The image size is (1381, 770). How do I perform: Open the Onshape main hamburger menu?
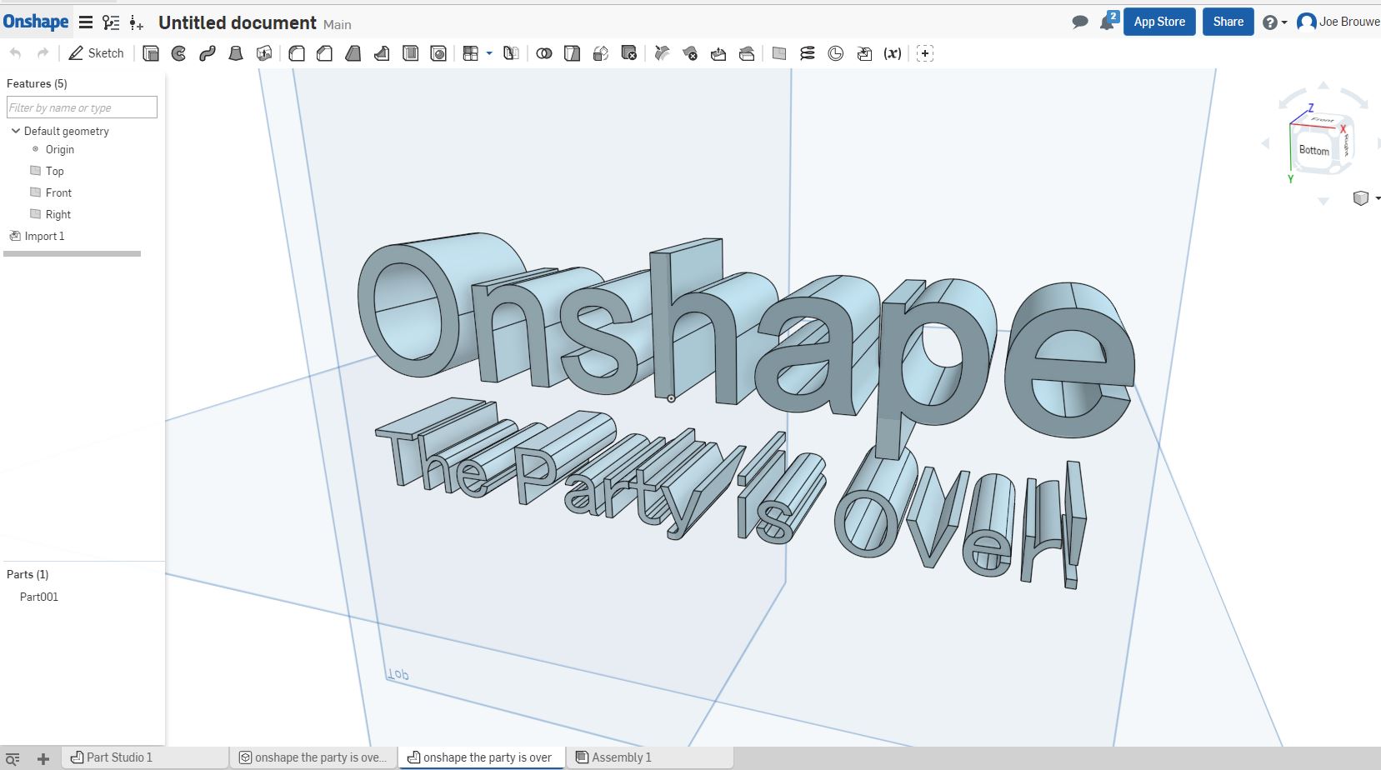pos(86,22)
